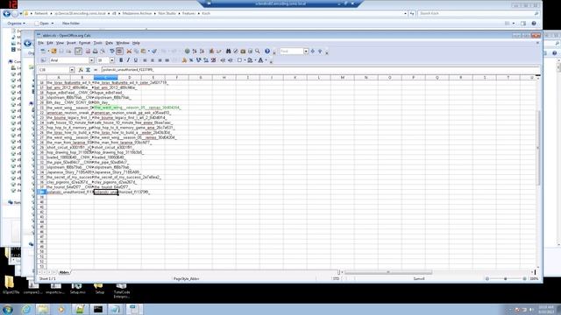Image resolution: width=561 pixels, height=315 pixels.
Task: Select the Alden sheet tab
Action: (x=64, y=272)
